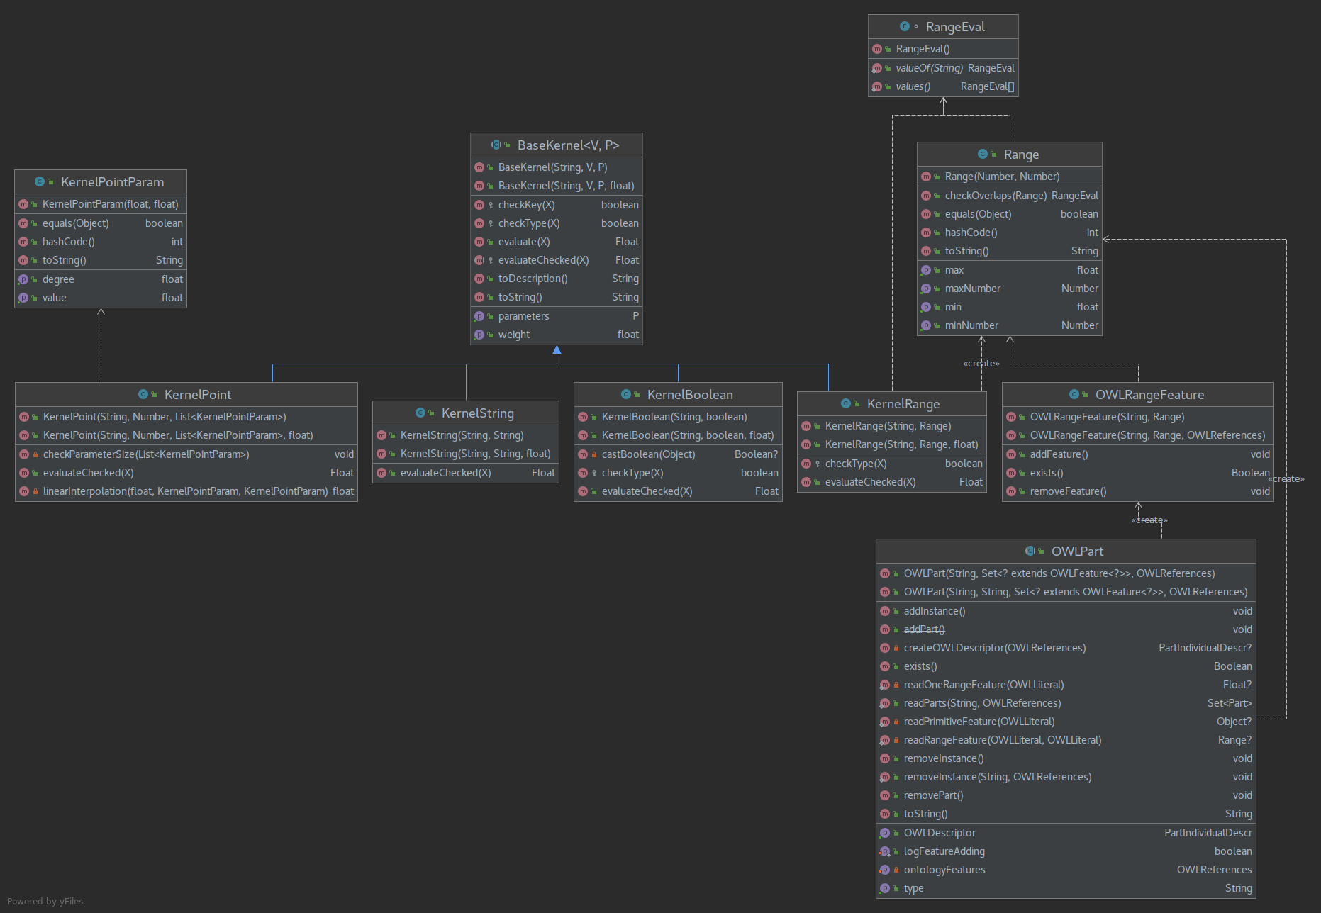Screen dimensions: 1321x913
Task: Select the readRangeFeature(OWLLiteral, OWLLiteral) method row
Action: [x=1002, y=740]
